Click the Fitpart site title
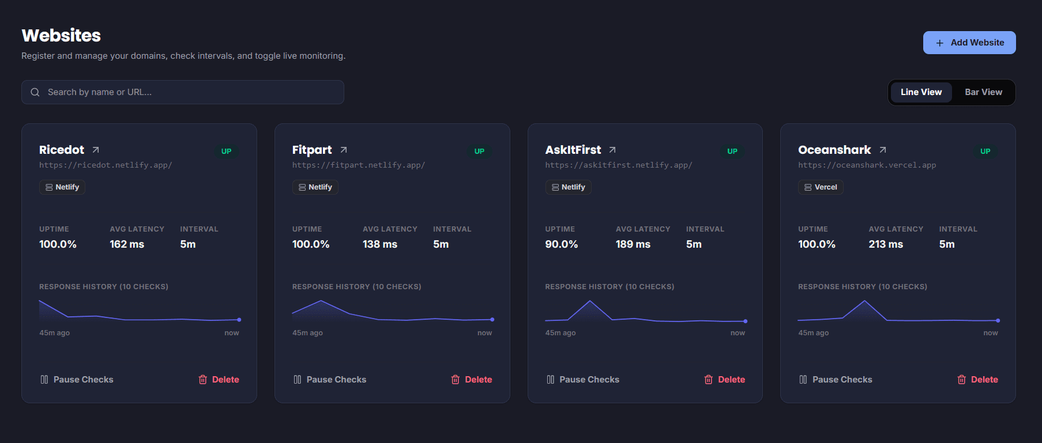Image resolution: width=1042 pixels, height=443 pixels. (x=312, y=150)
